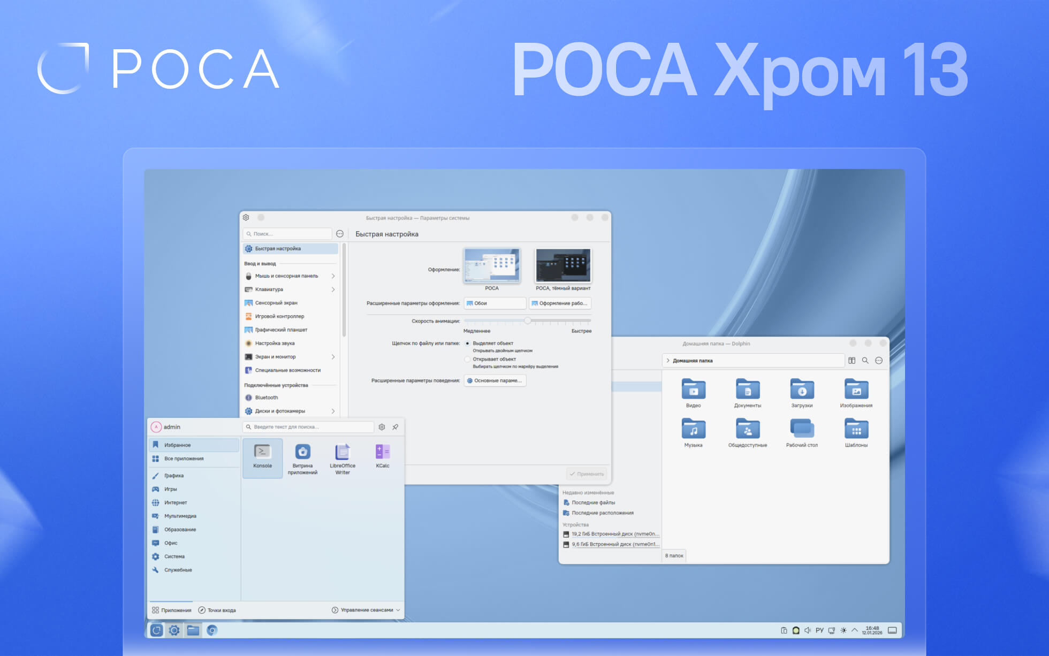Open the clipboard tray icon

pos(784,630)
